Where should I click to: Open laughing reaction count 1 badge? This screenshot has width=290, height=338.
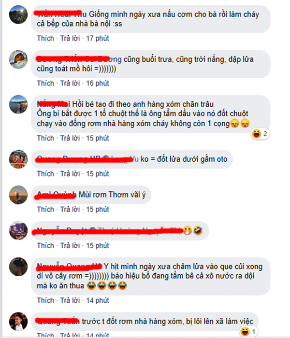pyautogui.click(x=249, y=331)
